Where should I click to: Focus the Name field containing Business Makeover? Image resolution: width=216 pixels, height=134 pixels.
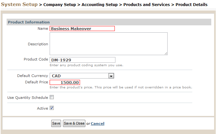point(82,29)
